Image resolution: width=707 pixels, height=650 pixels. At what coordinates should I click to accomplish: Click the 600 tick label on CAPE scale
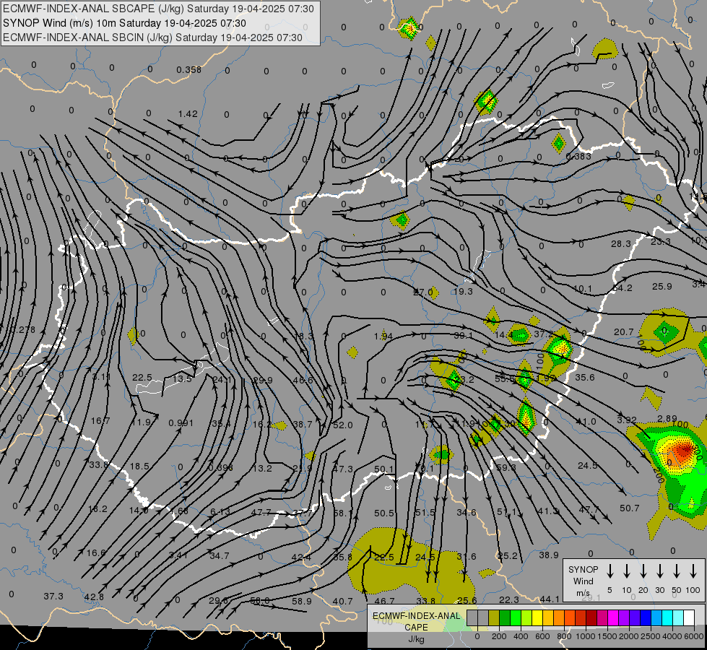pyautogui.click(x=542, y=636)
